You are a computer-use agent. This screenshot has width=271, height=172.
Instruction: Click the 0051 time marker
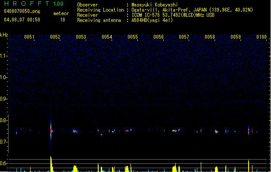[29, 37]
